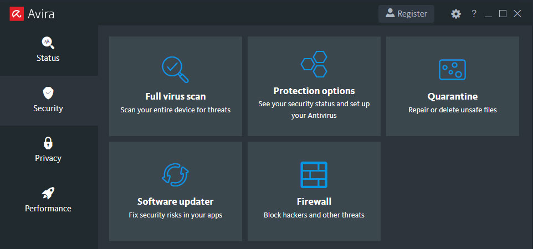The height and width of the screenshot is (249, 533).
Task: Open the Privacy section label
Action: point(48,158)
